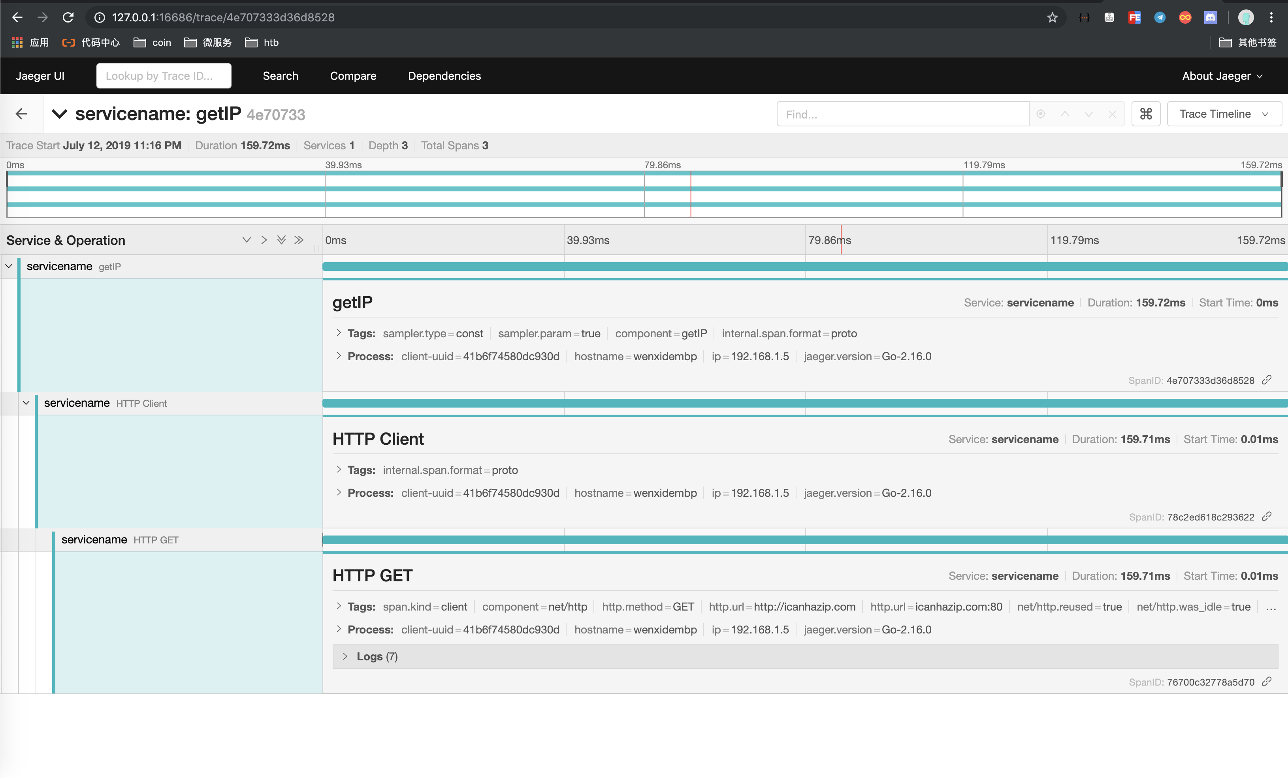1288x778 pixels.
Task: Reload the page in the browser
Action: click(68, 17)
